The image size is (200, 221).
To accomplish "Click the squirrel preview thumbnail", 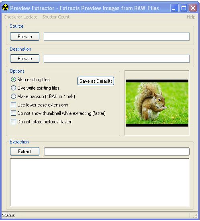I will [x=157, y=103].
